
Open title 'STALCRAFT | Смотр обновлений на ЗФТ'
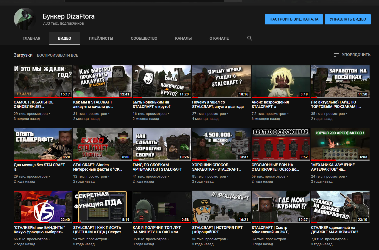[271, 230]
